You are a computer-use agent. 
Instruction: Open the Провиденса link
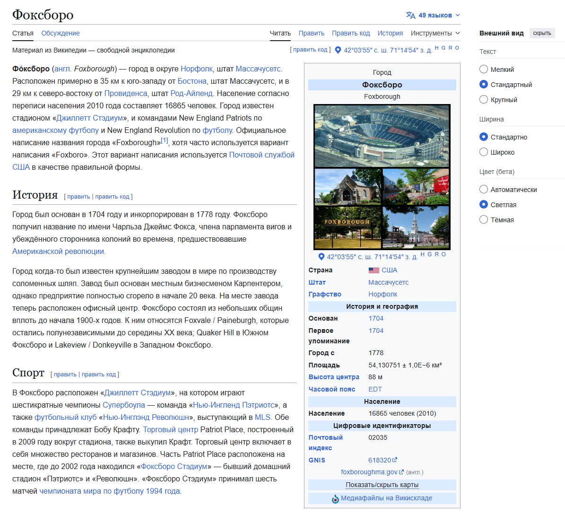tap(126, 93)
